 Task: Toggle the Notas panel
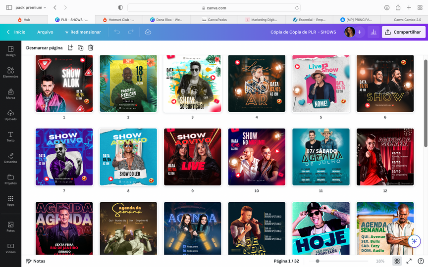point(36,261)
